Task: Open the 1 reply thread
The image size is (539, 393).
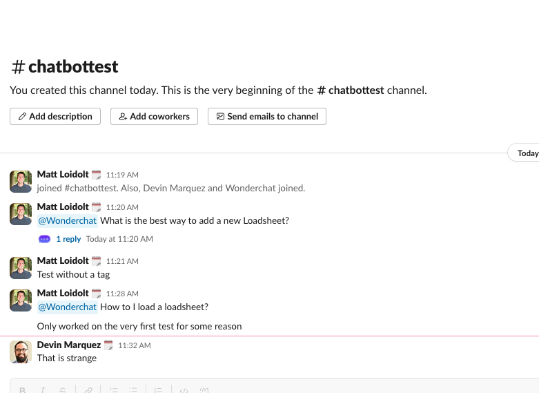Action: pyautogui.click(x=68, y=239)
